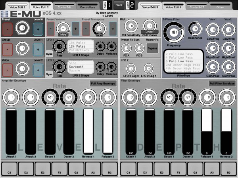
Task: Click the more button between banks
Action: pos(119,5)
